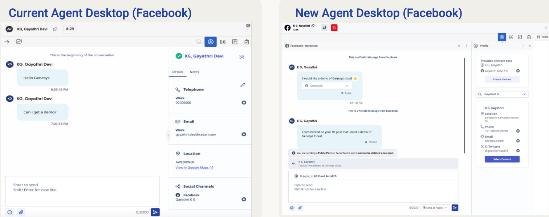This screenshot has height=217, width=549.
Task: Click the red end-interaction button in New Agent Desktop
Action: pos(334,28)
